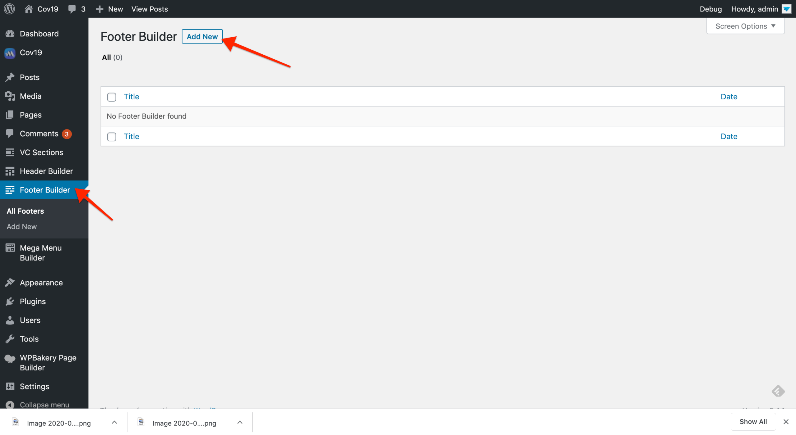
Task: Expand second downloaded image file chevron
Action: pyautogui.click(x=240, y=423)
